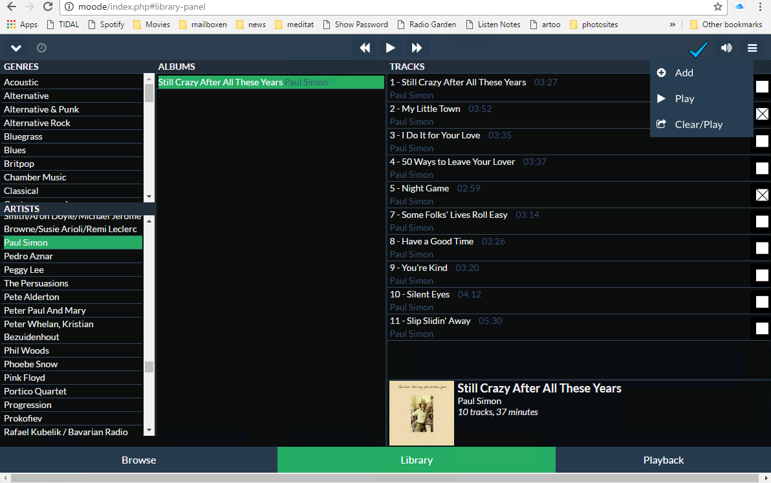Click the clock icon in the player toolbar
771x483 pixels.
42,48
